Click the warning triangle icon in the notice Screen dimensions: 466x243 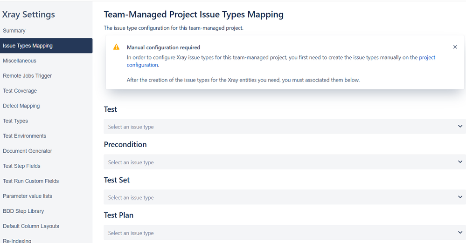116,47
